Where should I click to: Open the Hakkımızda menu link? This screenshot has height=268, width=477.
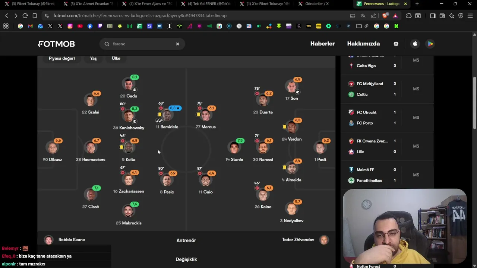point(363,44)
